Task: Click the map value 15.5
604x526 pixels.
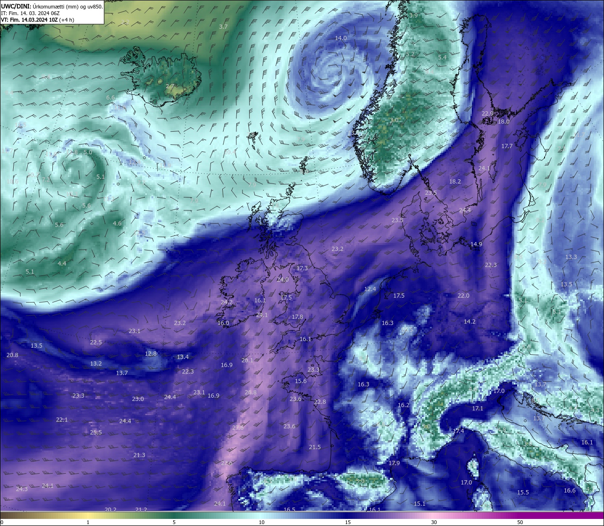Action: pyautogui.click(x=523, y=492)
